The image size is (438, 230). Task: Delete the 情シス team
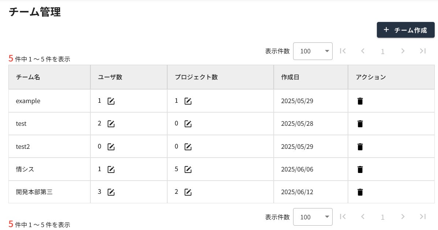(x=360, y=170)
